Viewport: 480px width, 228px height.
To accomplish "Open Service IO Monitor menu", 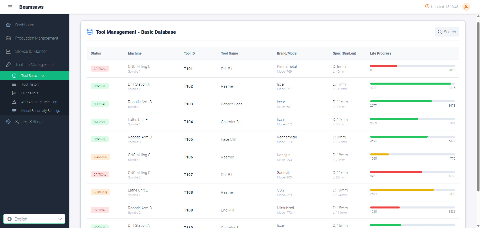I will point(35,51).
